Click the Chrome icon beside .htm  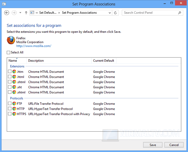coord(14,72)
